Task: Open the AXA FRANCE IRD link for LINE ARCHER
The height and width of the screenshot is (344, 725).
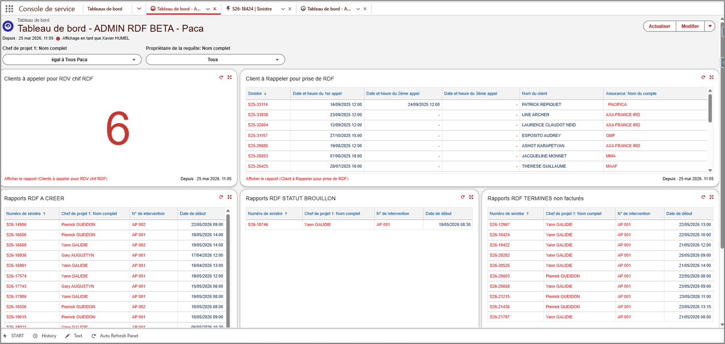Action: tap(623, 115)
